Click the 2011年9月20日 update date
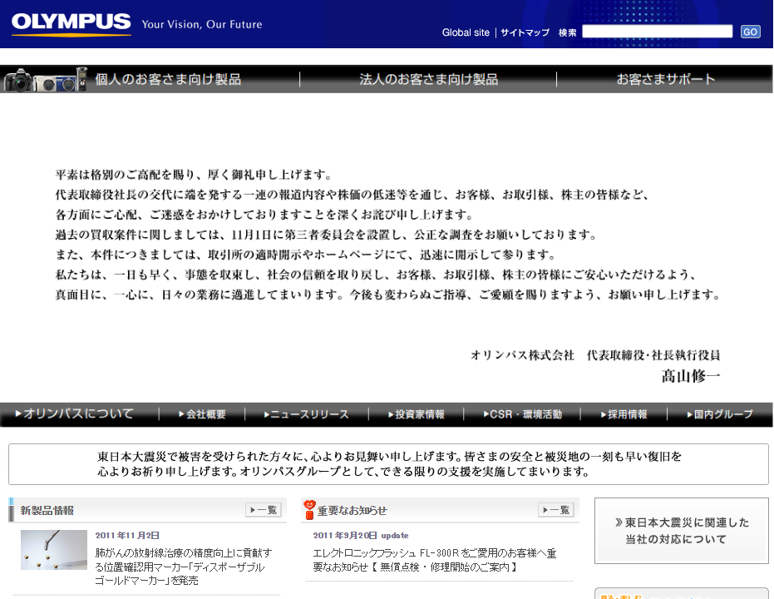This screenshot has width=774, height=599. point(361,535)
